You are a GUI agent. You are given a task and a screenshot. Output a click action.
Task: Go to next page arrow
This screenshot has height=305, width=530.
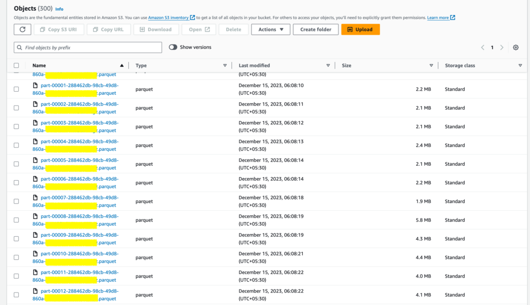tap(502, 48)
